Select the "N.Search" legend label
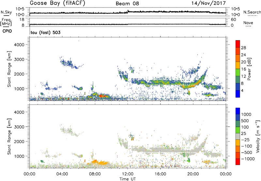261x181 pixels. click(252, 12)
